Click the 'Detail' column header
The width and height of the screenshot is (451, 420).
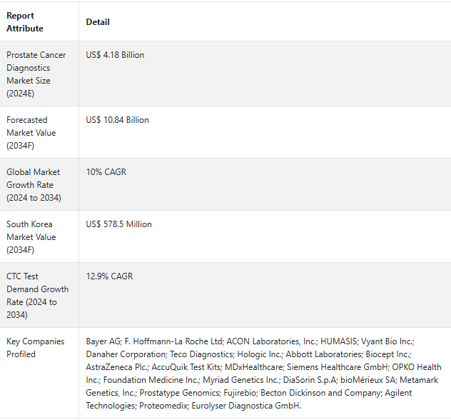point(98,22)
